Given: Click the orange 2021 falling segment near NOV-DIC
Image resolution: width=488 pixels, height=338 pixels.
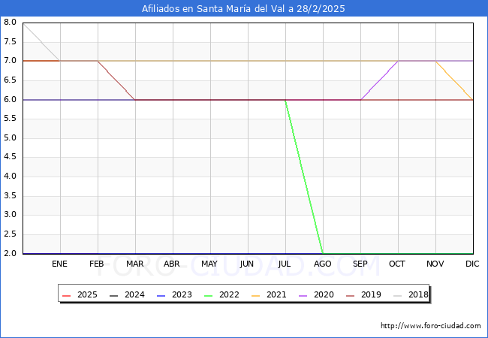Looking at the screenshot, I should pyautogui.click(x=454, y=80).
